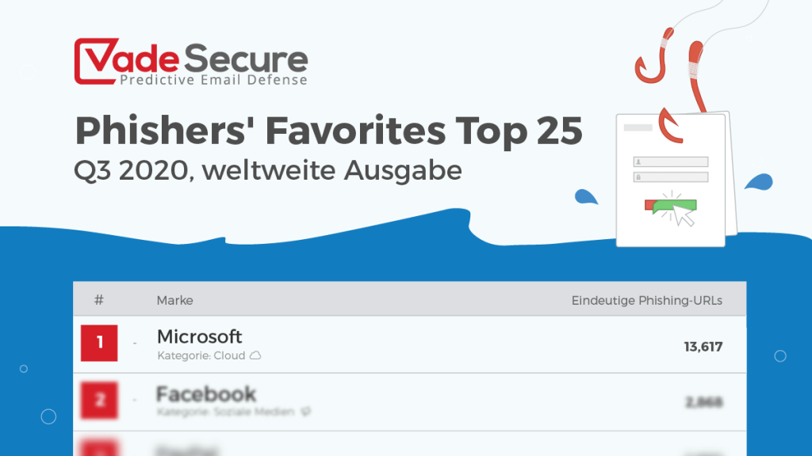Click the Eindeutige Phishing-URLs column header
This screenshot has width=812, height=456.
647,300
